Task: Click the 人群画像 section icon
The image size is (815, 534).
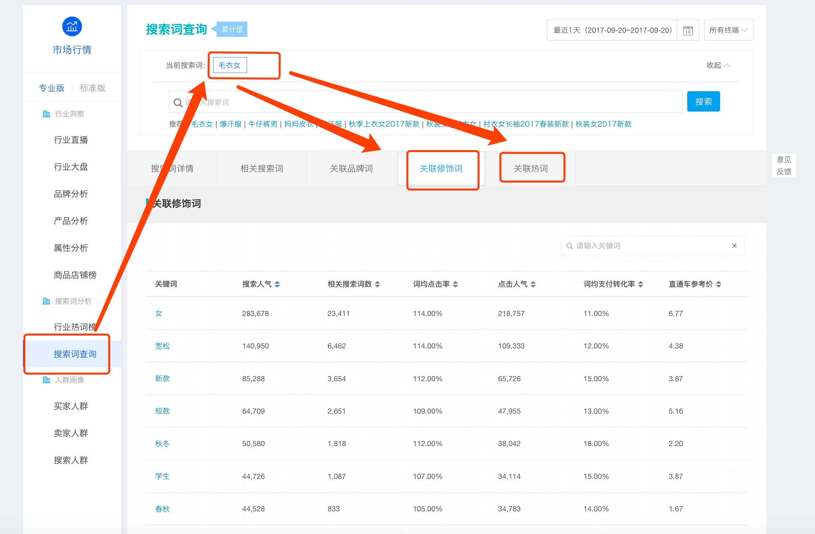Action: [x=46, y=380]
